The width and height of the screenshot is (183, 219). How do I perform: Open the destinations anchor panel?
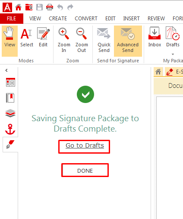pos(10,129)
